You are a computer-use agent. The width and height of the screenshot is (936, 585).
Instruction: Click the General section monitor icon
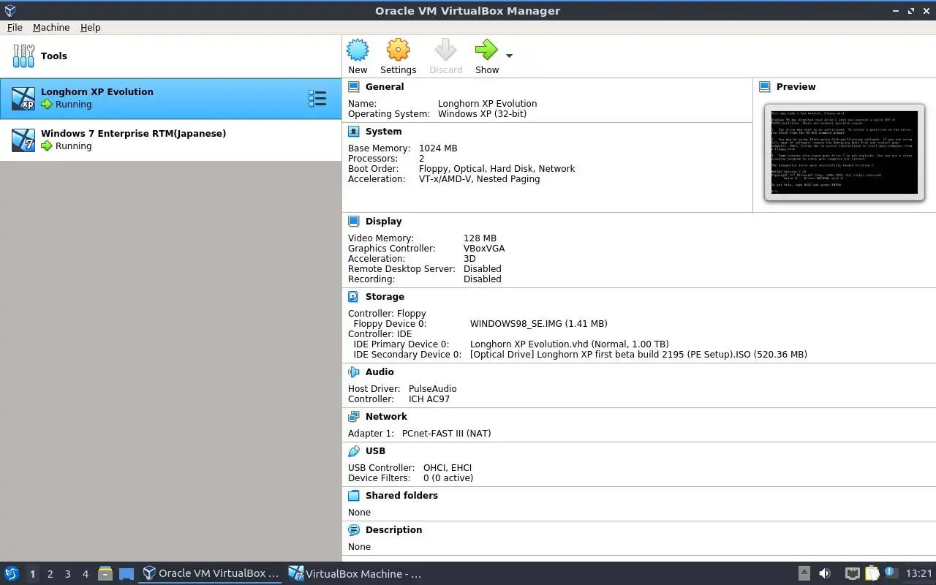(354, 86)
